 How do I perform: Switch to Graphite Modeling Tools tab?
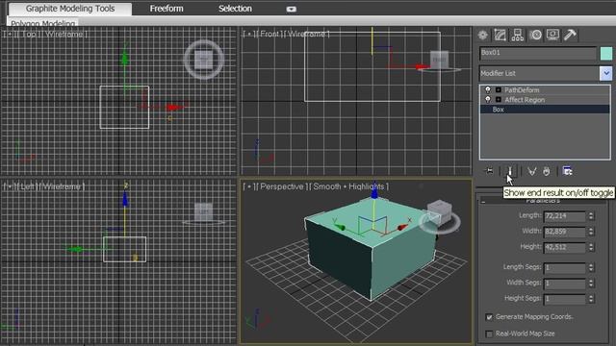tap(70, 9)
